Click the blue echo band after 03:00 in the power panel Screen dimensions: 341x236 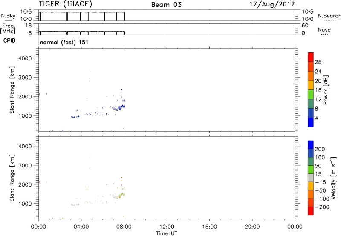(75, 117)
